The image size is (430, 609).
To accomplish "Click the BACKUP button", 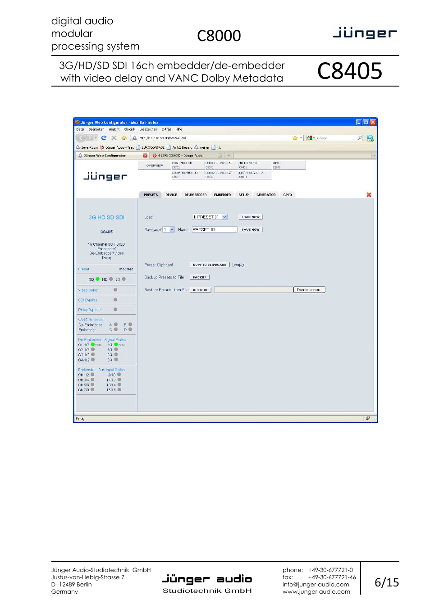I will point(200,277).
